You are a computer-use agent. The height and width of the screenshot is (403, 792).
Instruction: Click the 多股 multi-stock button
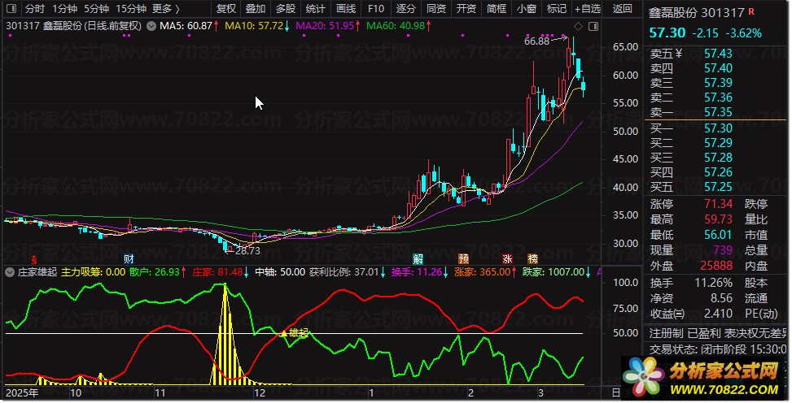pos(286,9)
